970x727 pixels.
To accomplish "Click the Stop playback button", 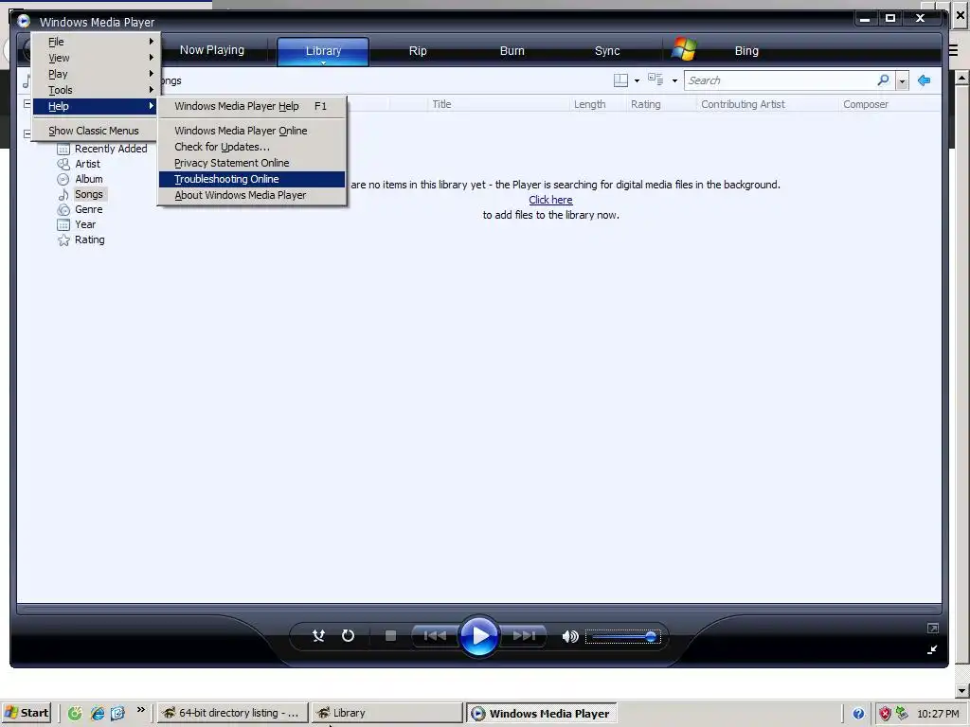I will [x=390, y=635].
